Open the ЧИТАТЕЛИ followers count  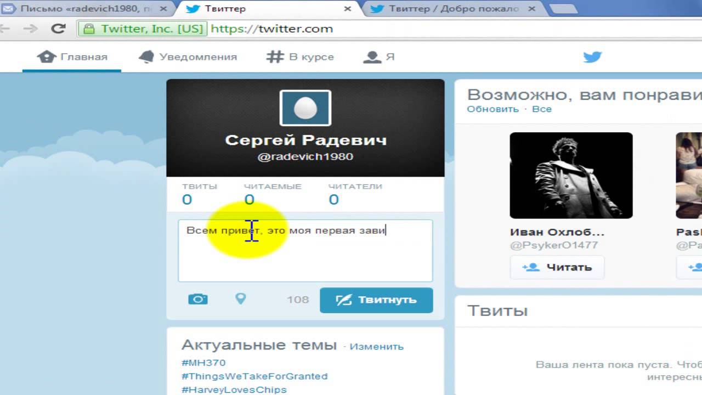tap(355, 194)
